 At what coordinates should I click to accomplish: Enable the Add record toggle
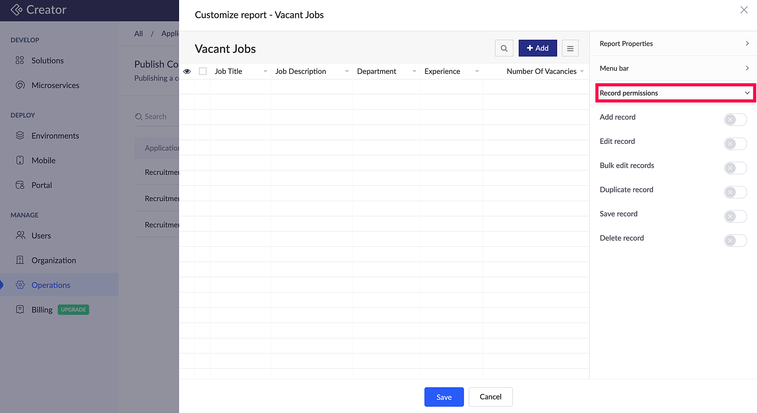pyautogui.click(x=735, y=120)
